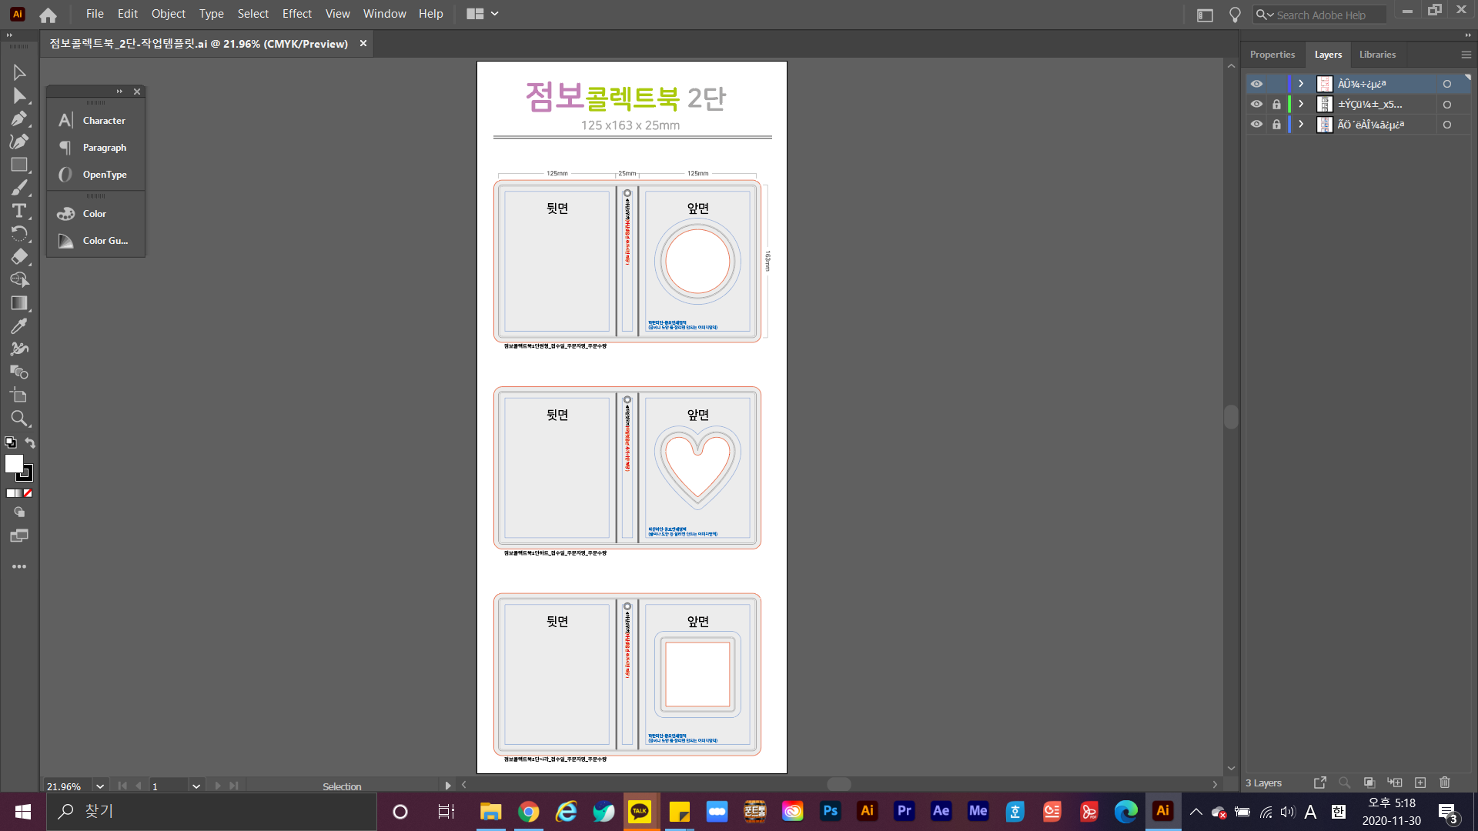Image resolution: width=1478 pixels, height=831 pixels.
Task: Unlock the third layer
Action: pyautogui.click(x=1276, y=124)
